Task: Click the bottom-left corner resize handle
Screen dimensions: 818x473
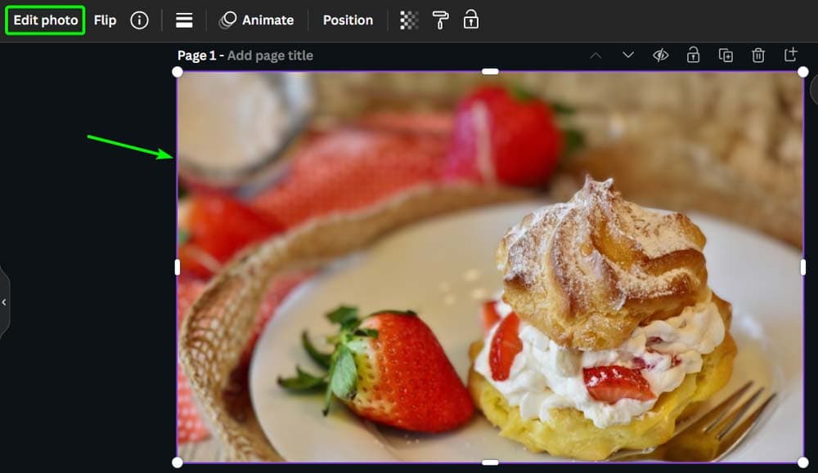Action: click(x=178, y=462)
